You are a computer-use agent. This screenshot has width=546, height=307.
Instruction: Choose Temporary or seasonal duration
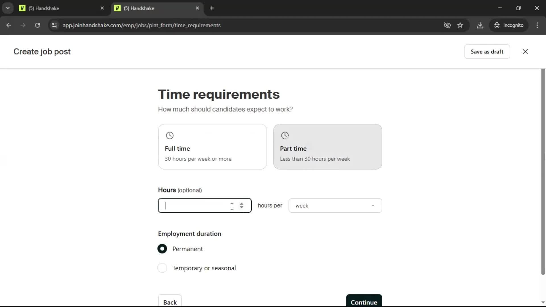click(162, 268)
